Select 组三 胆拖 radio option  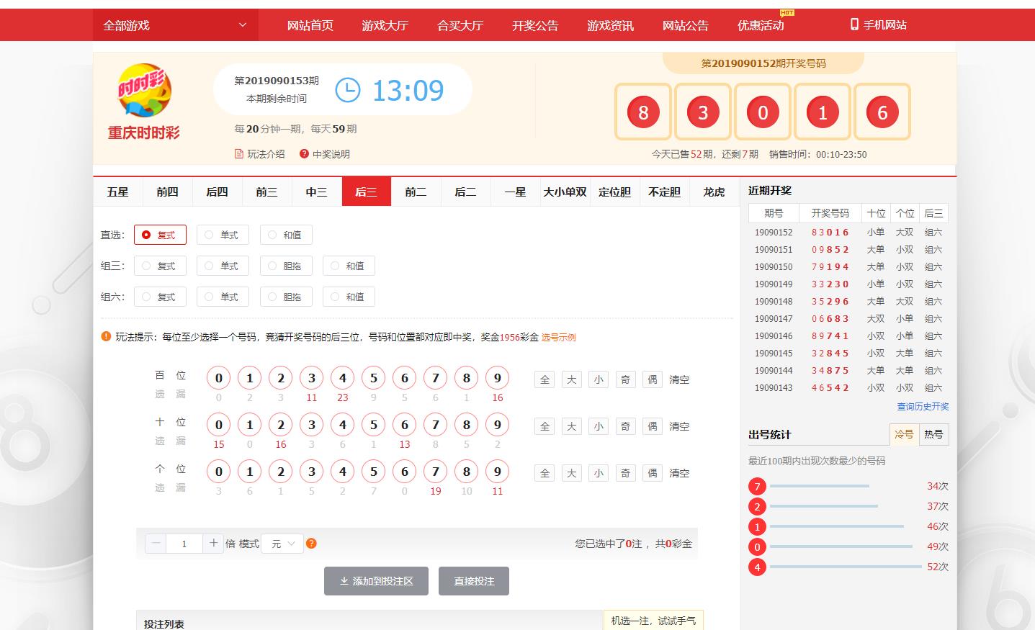(x=285, y=266)
